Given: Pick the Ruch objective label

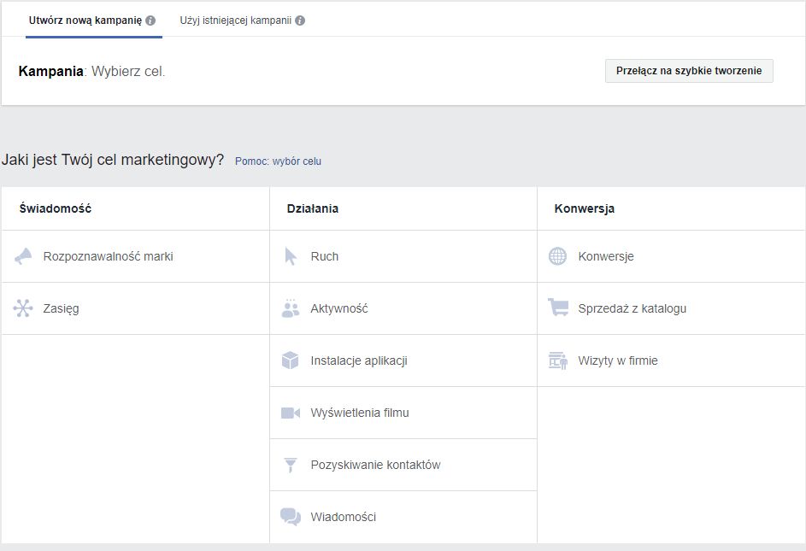Looking at the screenshot, I should (325, 256).
